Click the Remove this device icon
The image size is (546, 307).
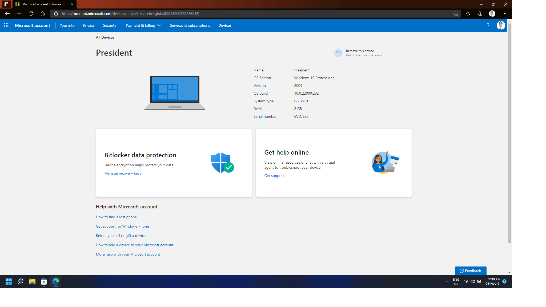338,53
